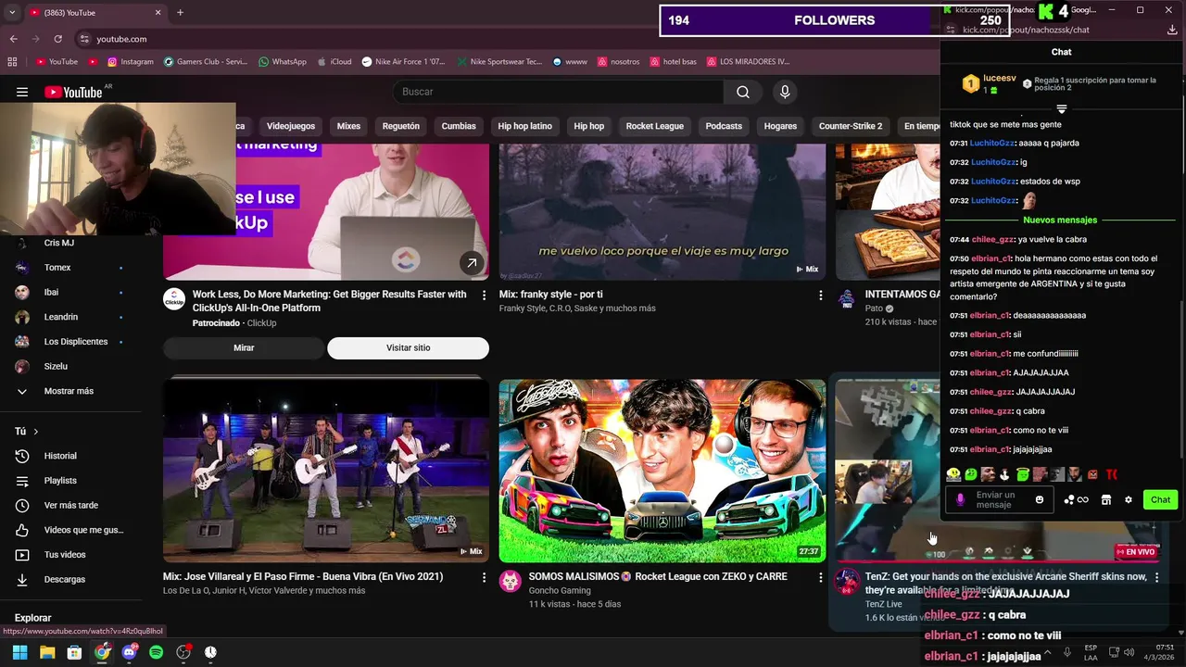This screenshot has width=1186, height=667.
Task: Open Chrome apps grid in bookmarks bar
Action: pyautogui.click(x=12, y=62)
